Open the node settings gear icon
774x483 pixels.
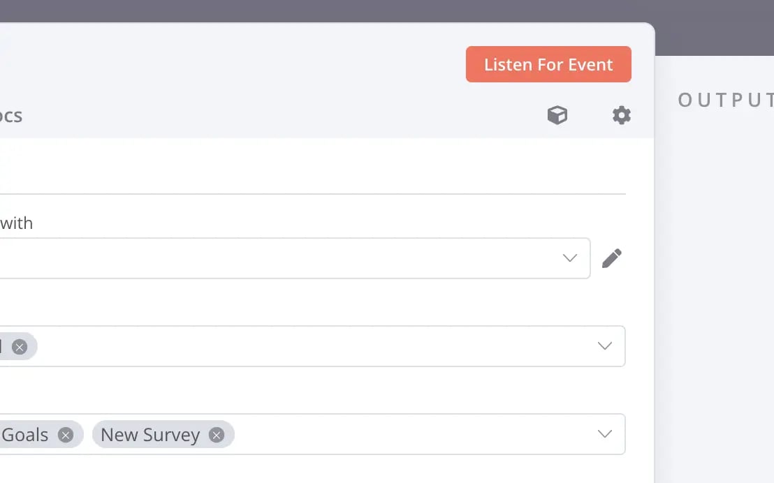(x=622, y=115)
